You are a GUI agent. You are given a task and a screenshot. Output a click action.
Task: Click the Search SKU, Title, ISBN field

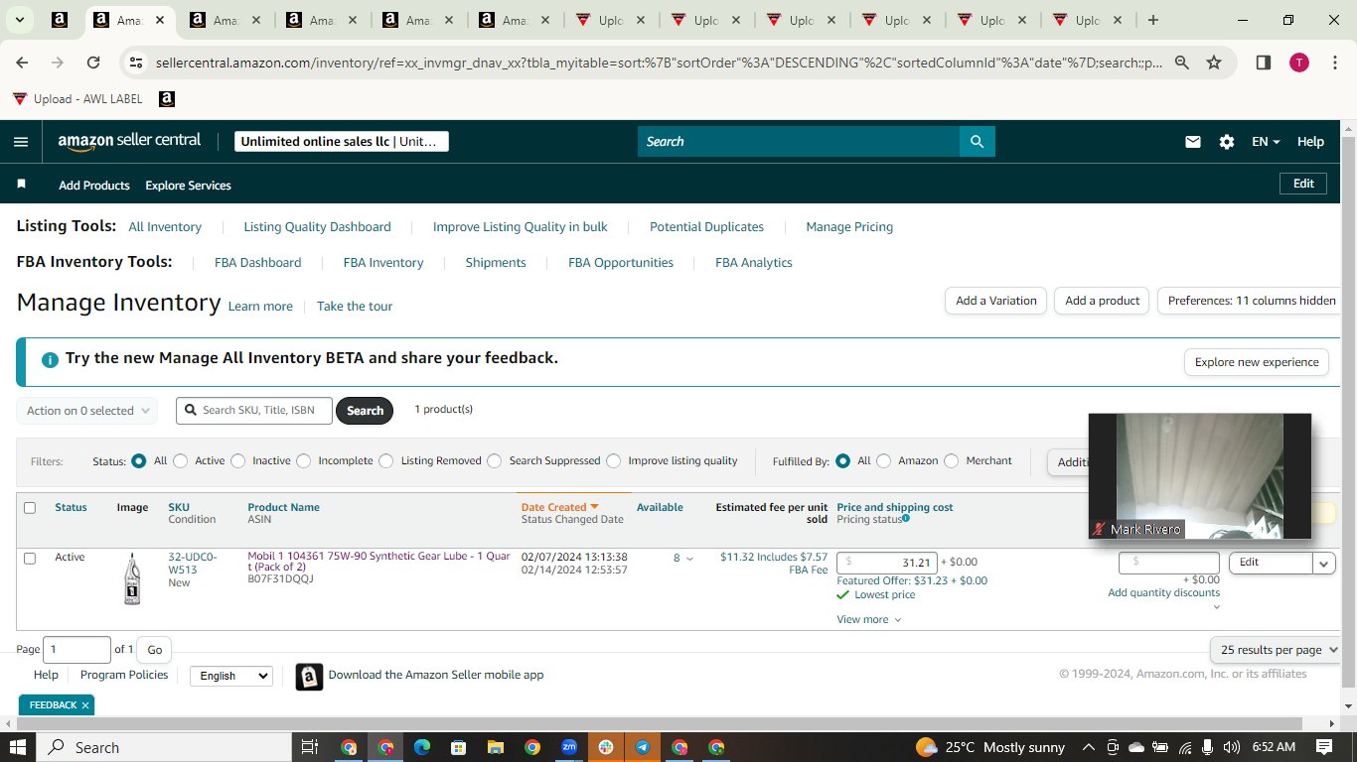pos(254,411)
